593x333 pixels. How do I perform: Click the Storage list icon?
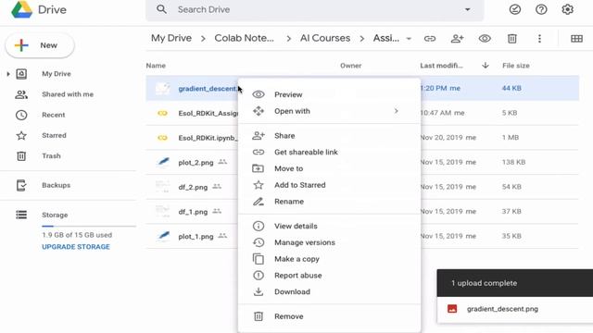[x=21, y=215]
